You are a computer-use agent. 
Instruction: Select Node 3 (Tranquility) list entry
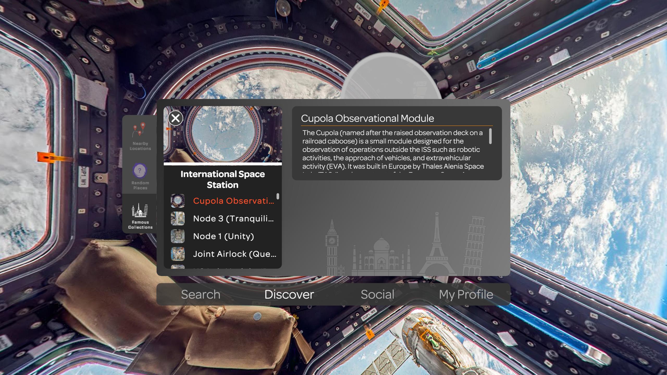[x=233, y=218]
